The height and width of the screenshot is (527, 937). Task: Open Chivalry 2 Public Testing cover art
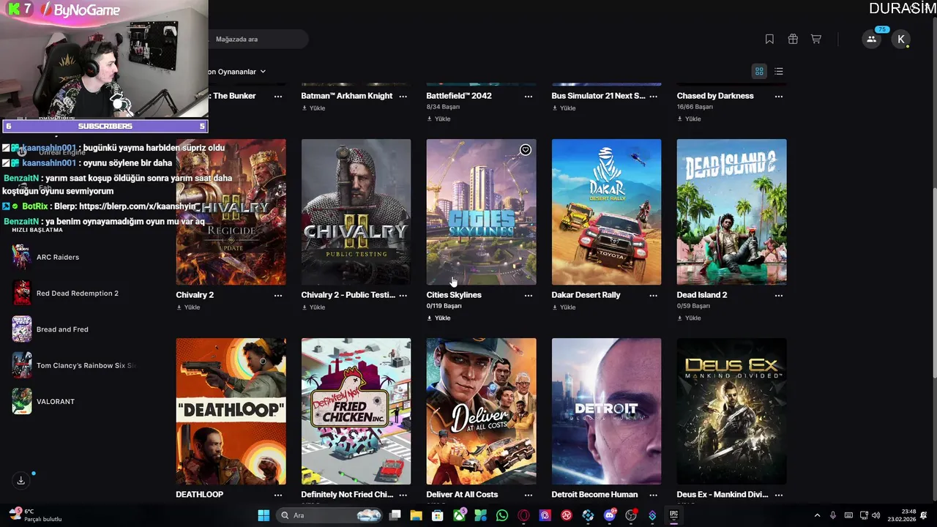click(x=356, y=212)
